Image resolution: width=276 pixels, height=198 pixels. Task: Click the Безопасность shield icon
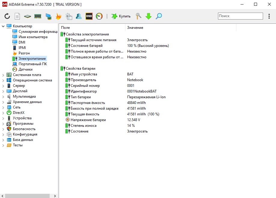(x=9, y=129)
